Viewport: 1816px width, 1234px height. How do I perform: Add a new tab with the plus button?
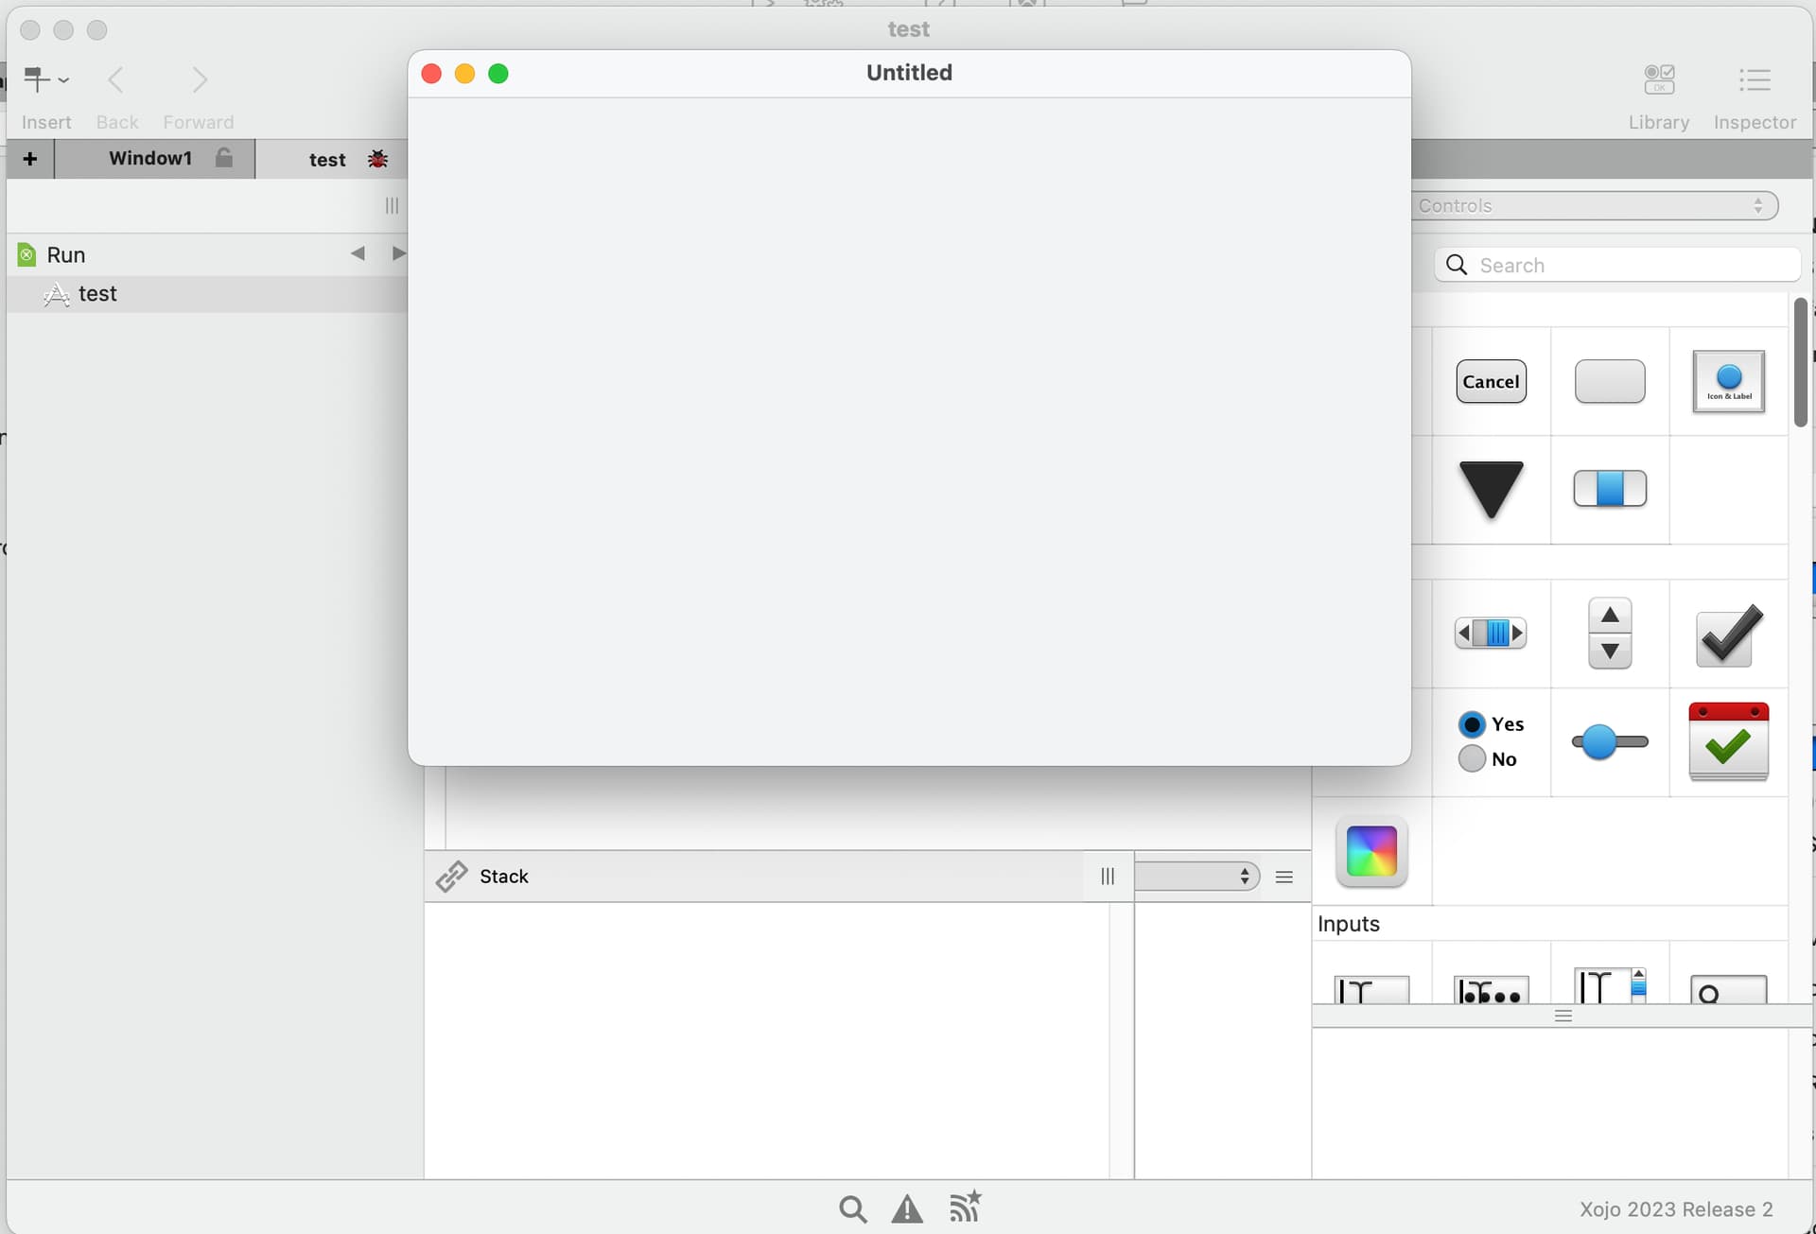(x=30, y=159)
